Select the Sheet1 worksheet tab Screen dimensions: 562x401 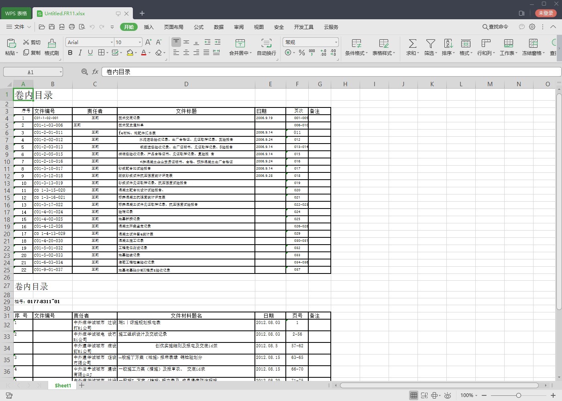coord(63,385)
